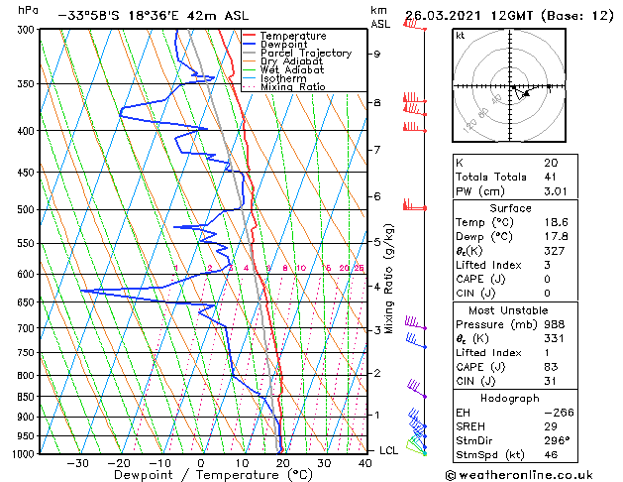Select the red wind barb at 400 hPa
623x482 pixels.
[415, 128]
